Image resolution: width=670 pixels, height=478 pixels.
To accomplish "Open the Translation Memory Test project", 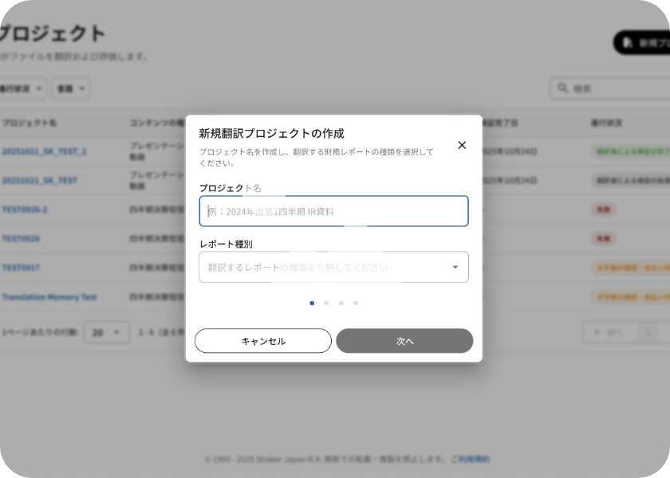I will (x=49, y=297).
